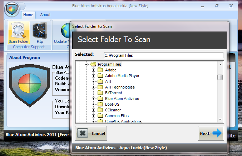Select the Adobe folder name
The image size is (242, 156).
(x=111, y=70)
